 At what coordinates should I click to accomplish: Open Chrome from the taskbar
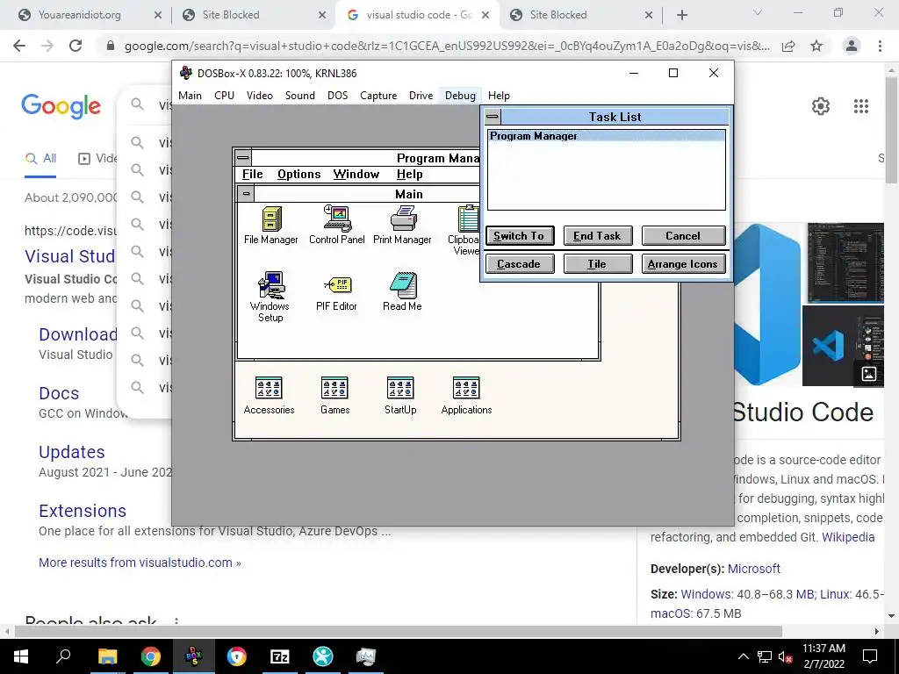point(151,656)
